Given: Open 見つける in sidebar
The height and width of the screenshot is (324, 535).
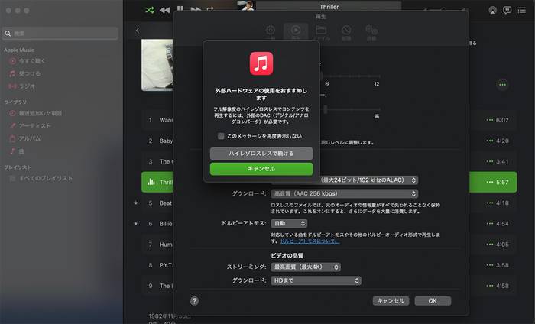Looking at the screenshot, I should (24, 73).
